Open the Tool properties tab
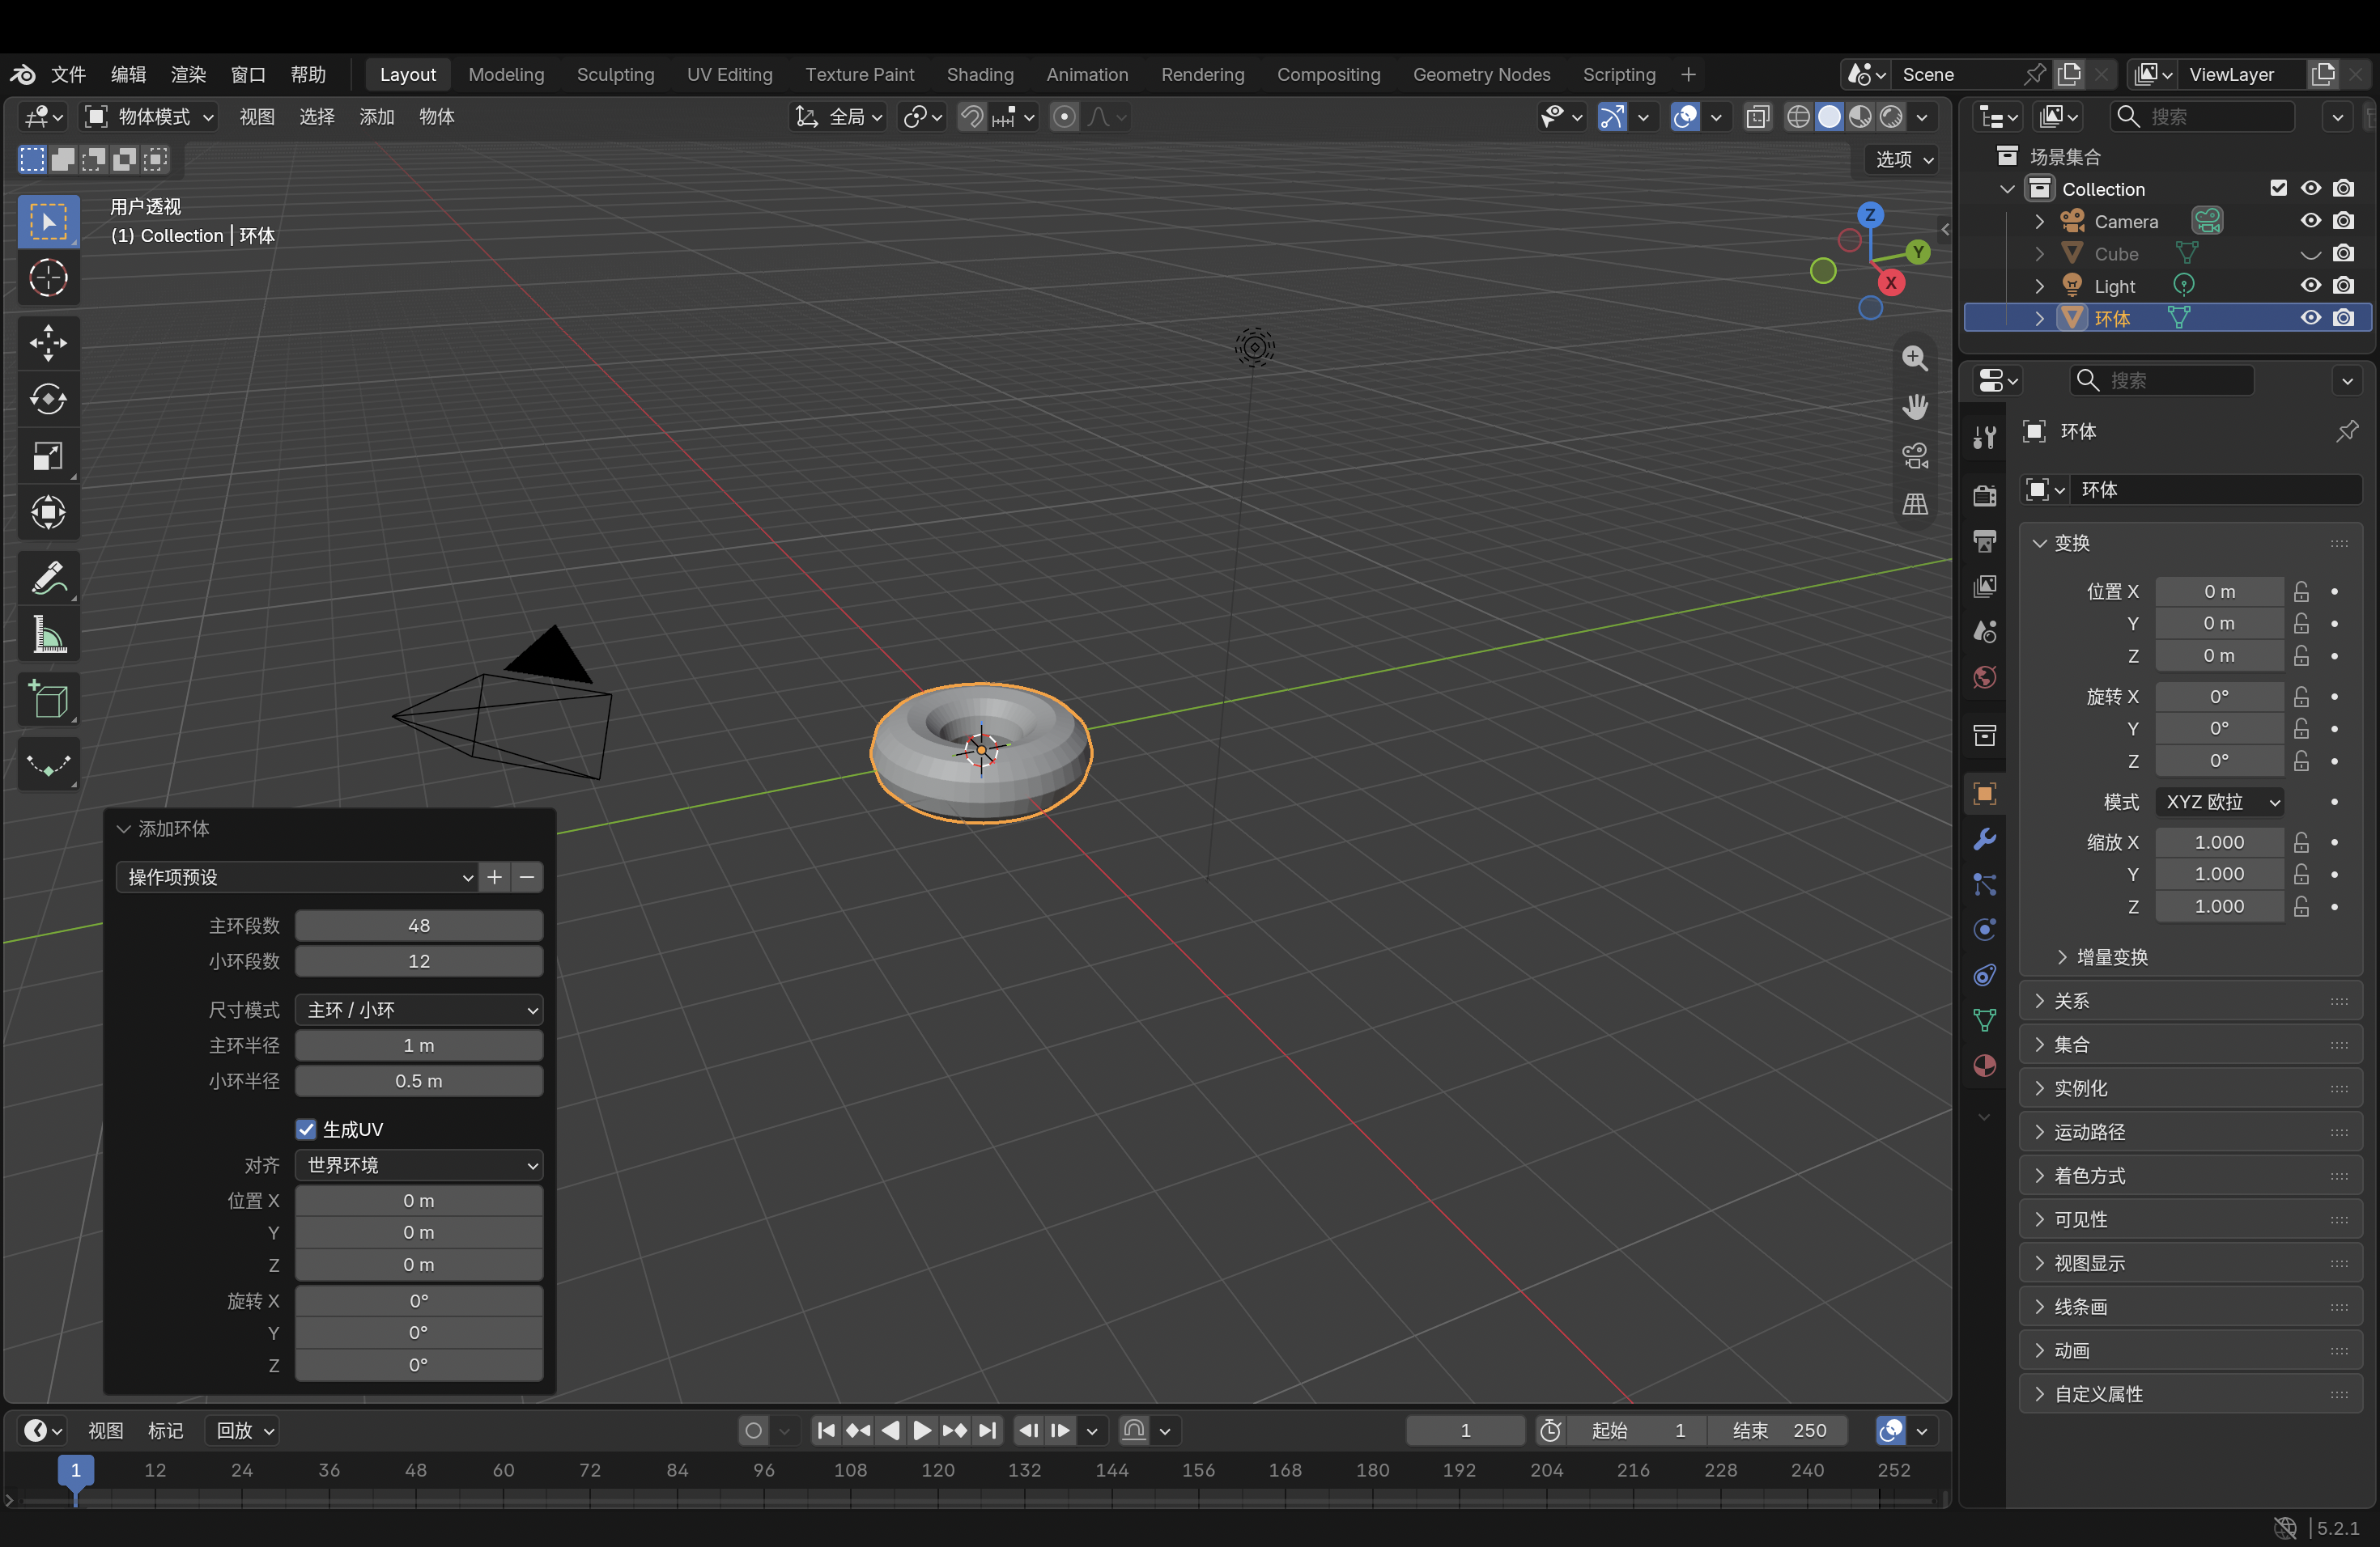The image size is (2380, 1547). coord(1984,437)
